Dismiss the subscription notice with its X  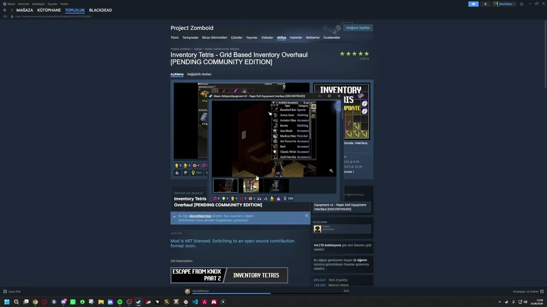pyautogui.click(x=306, y=216)
